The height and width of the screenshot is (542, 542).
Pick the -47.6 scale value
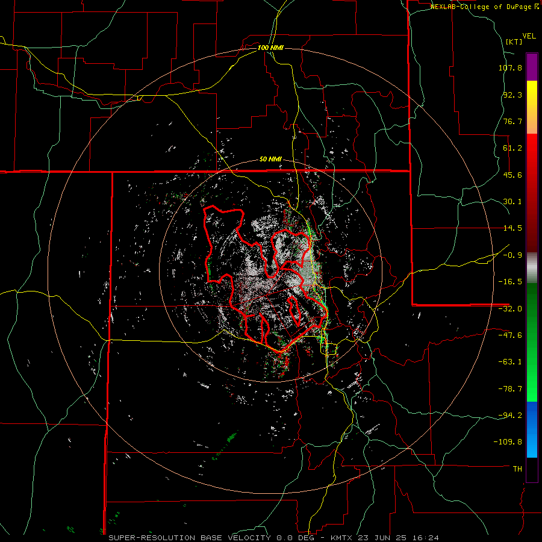(510, 335)
